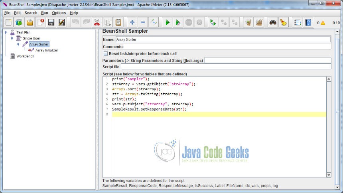Select the Array Sorter sampler
The height and width of the screenshot is (193, 343).
coord(39,44)
